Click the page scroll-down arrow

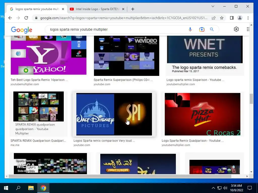(x=251, y=172)
